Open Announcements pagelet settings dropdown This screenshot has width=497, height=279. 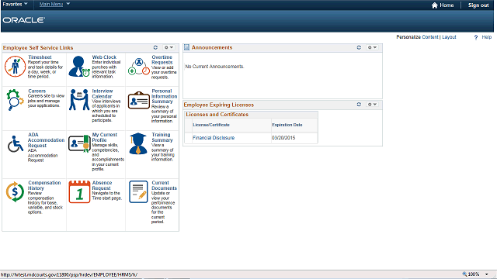(x=372, y=47)
